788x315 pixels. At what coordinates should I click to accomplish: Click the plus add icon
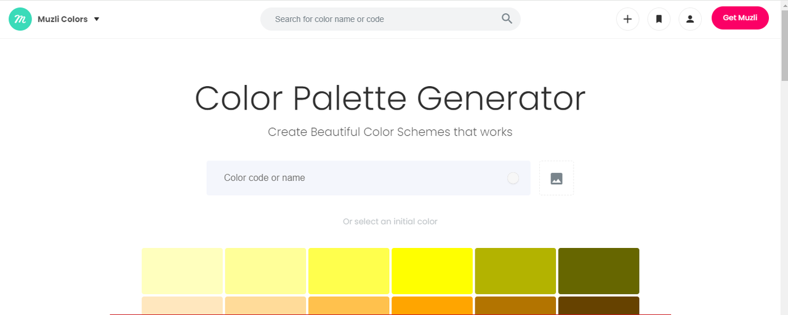627,19
